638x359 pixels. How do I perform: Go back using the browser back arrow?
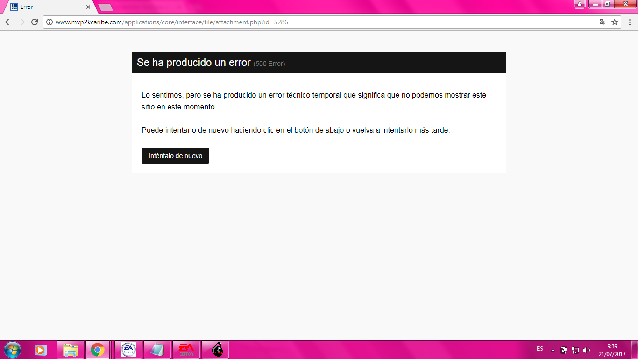pos(8,22)
